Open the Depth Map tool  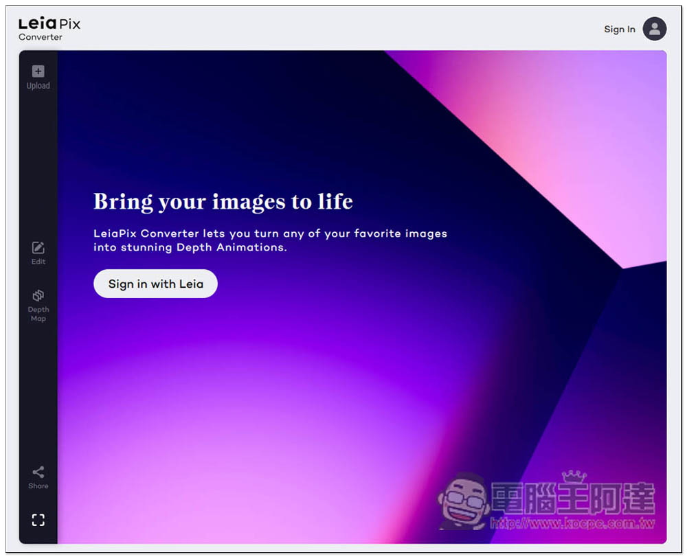pyautogui.click(x=38, y=306)
